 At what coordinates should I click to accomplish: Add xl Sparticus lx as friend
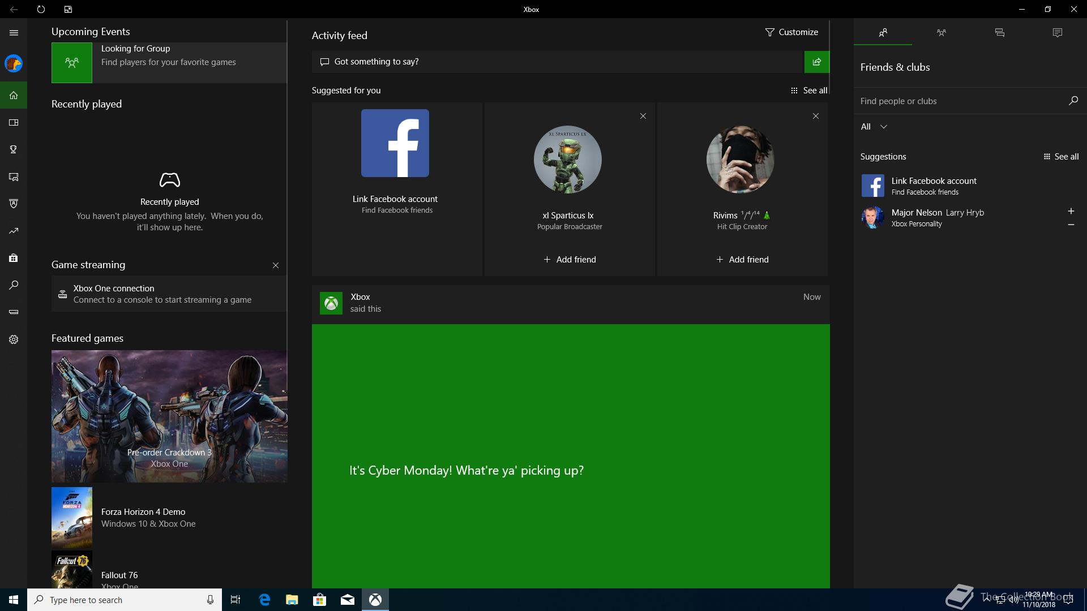coord(570,260)
